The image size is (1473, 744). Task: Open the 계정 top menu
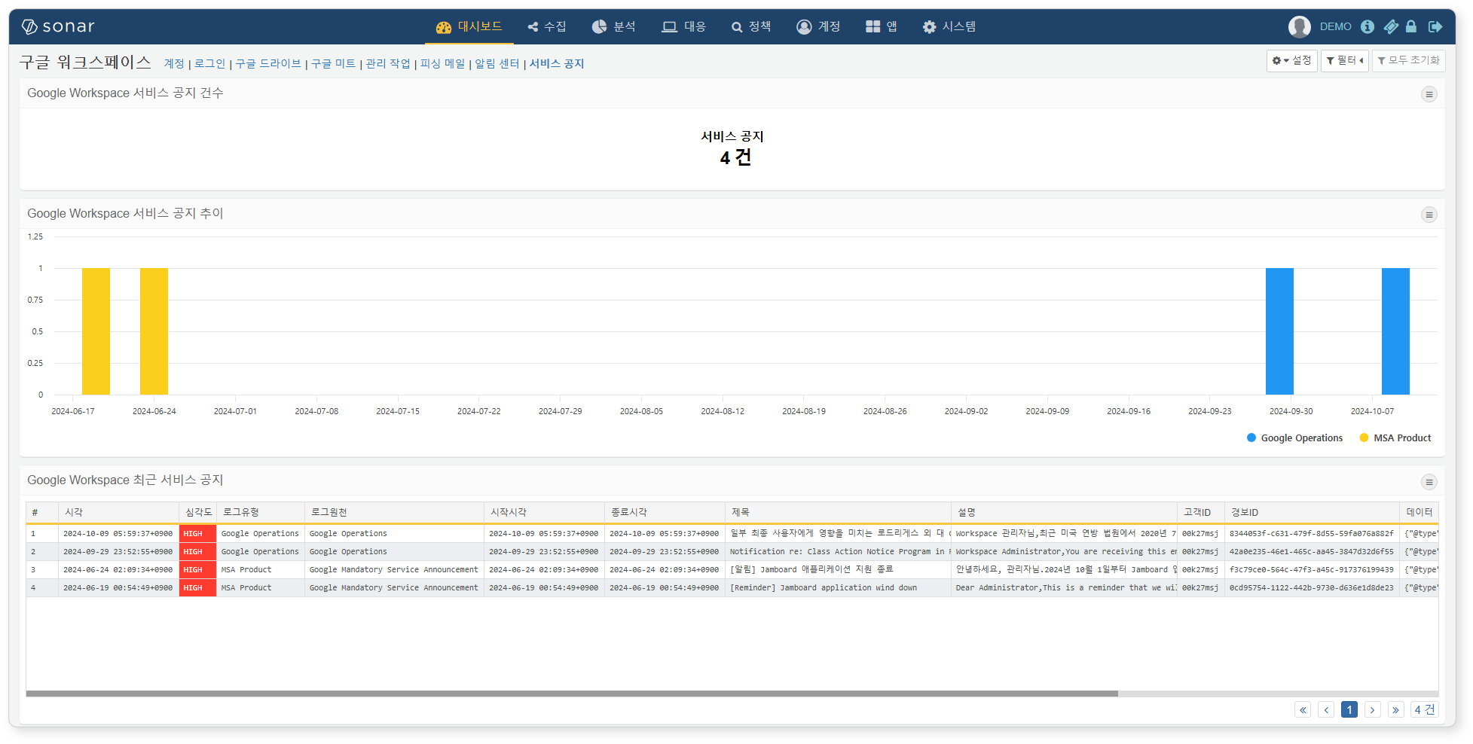pos(818,26)
